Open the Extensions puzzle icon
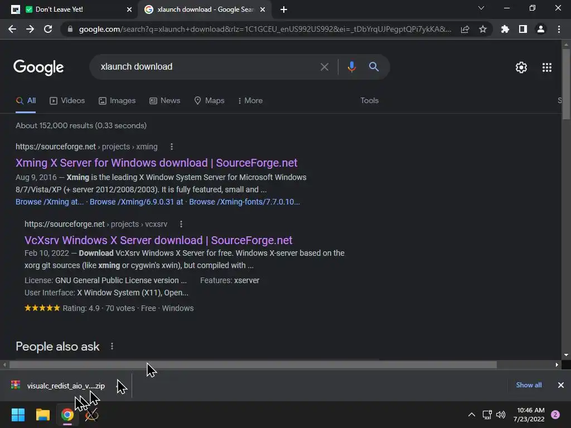 (505, 29)
